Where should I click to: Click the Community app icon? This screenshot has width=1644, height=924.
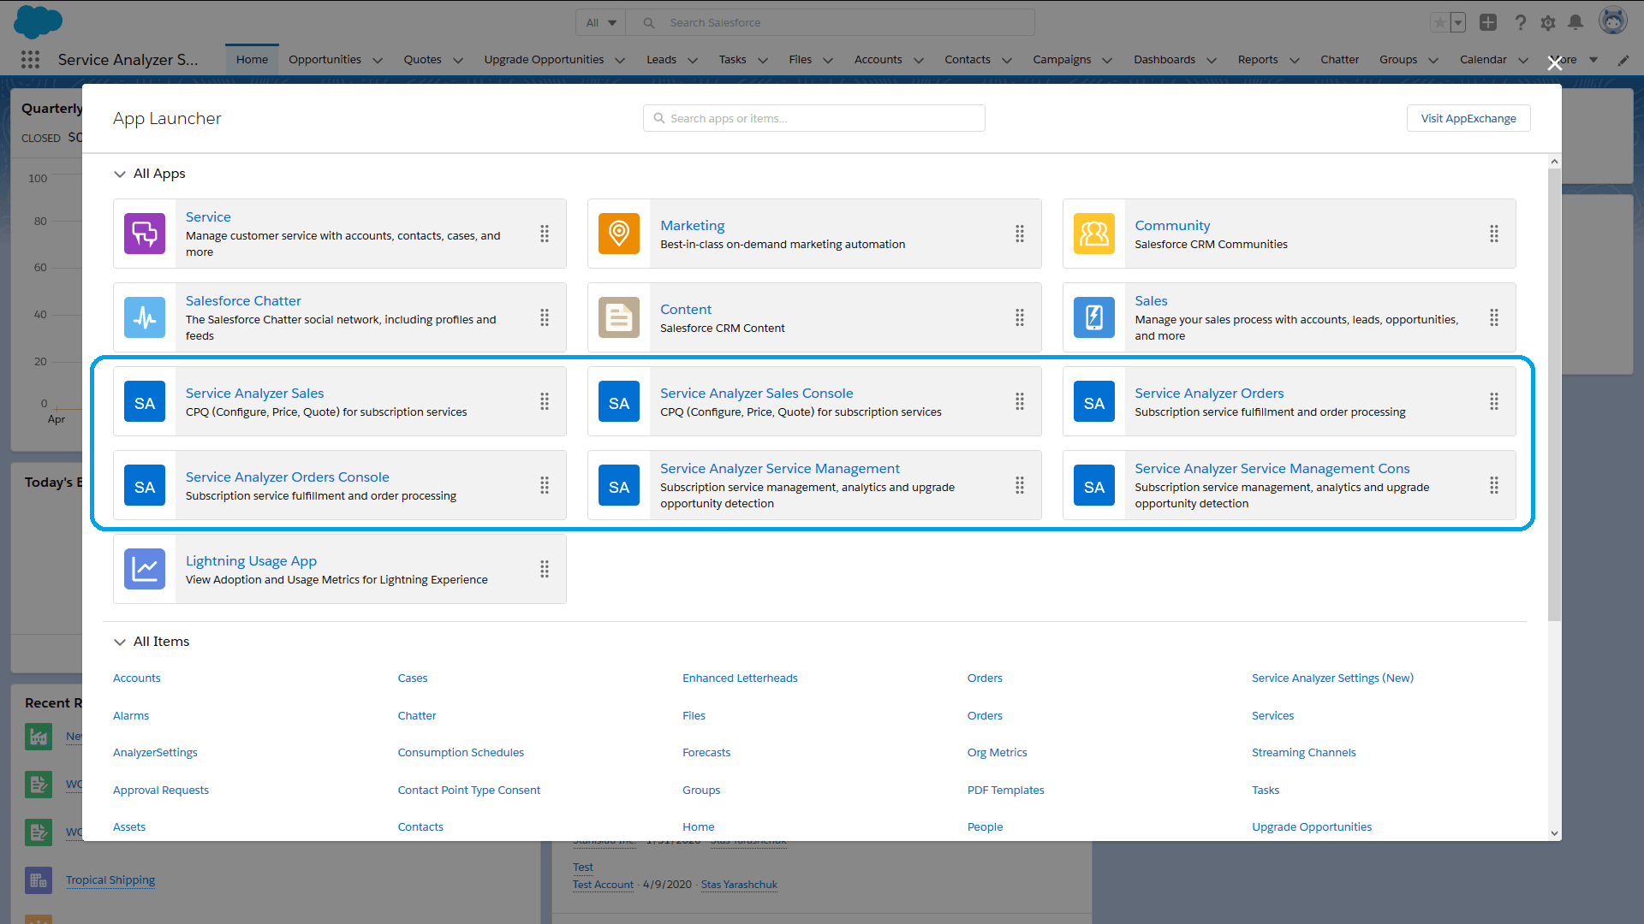pyautogui.click(x=1094, y=234)
